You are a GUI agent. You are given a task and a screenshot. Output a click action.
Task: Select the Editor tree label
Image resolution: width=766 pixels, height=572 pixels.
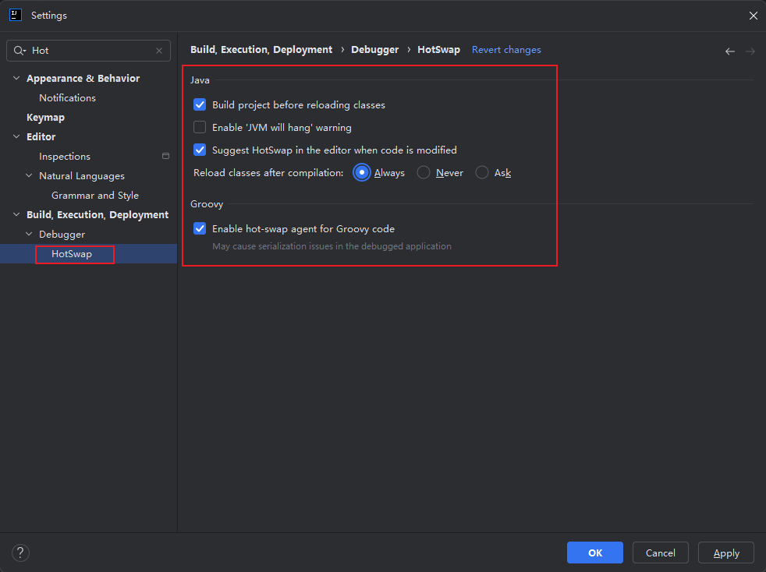41,137
